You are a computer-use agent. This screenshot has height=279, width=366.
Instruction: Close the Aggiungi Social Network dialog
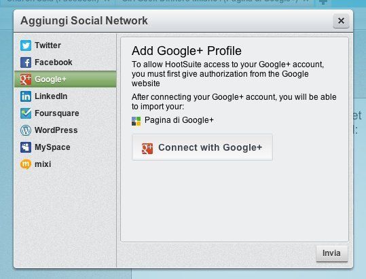341,21
